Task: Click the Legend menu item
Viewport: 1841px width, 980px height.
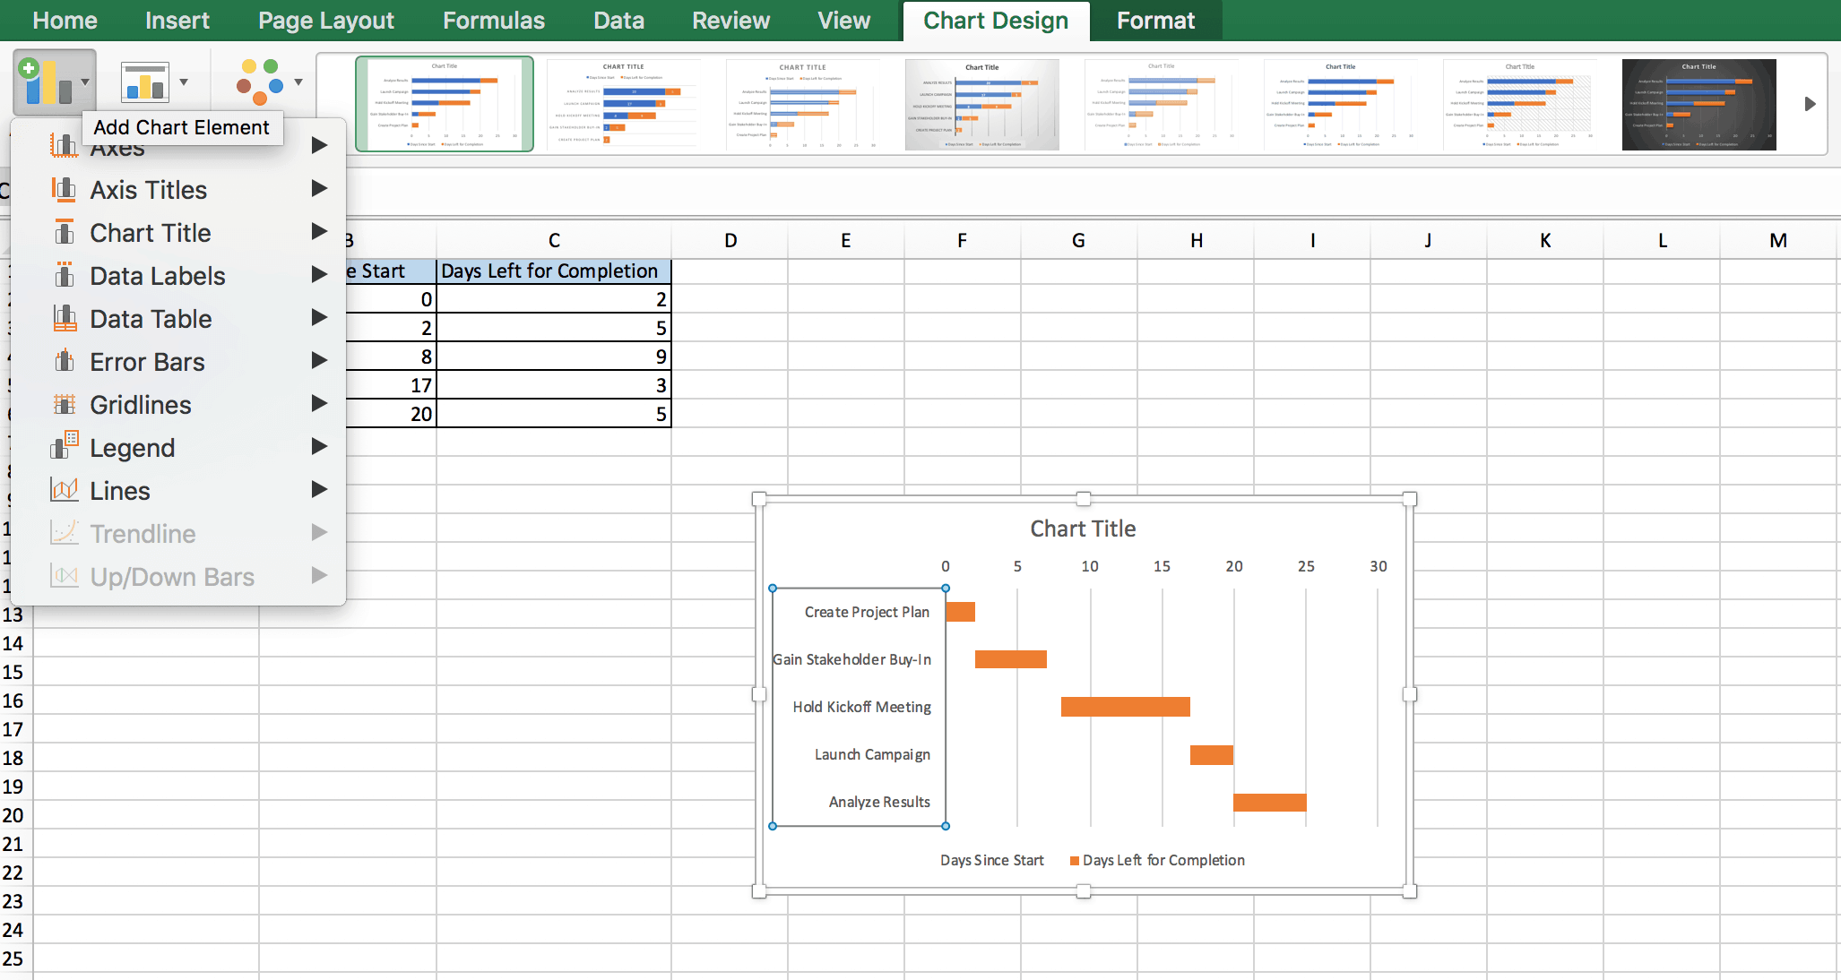Action: point(133,448)
